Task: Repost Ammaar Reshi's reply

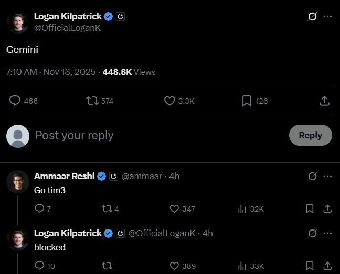Action: (107, 209)
